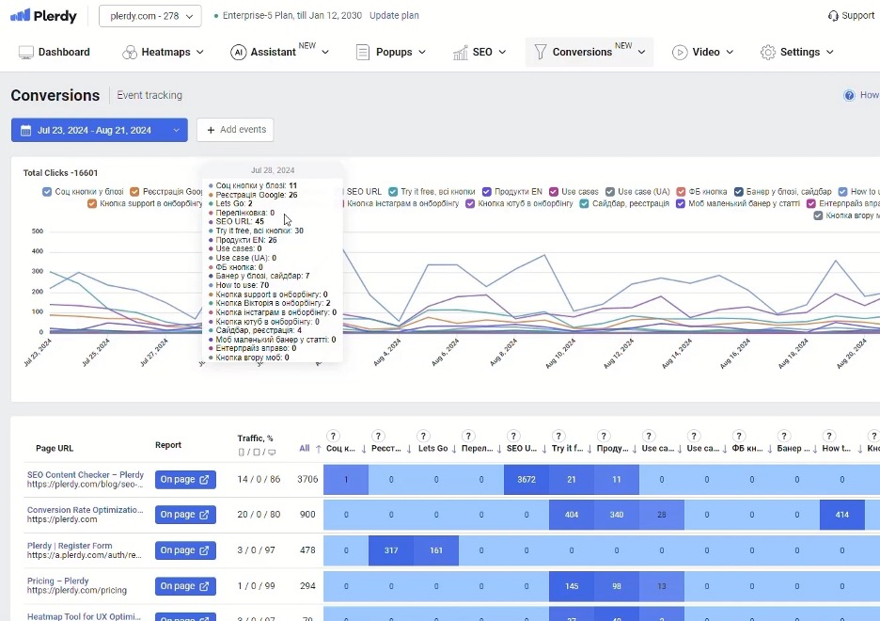Uncheck the Продукти EN checkbox

[x=487, y=191]
